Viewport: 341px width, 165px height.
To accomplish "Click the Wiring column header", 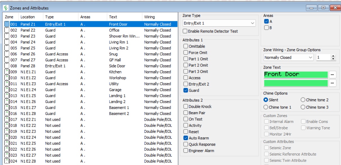I will 149,17.
